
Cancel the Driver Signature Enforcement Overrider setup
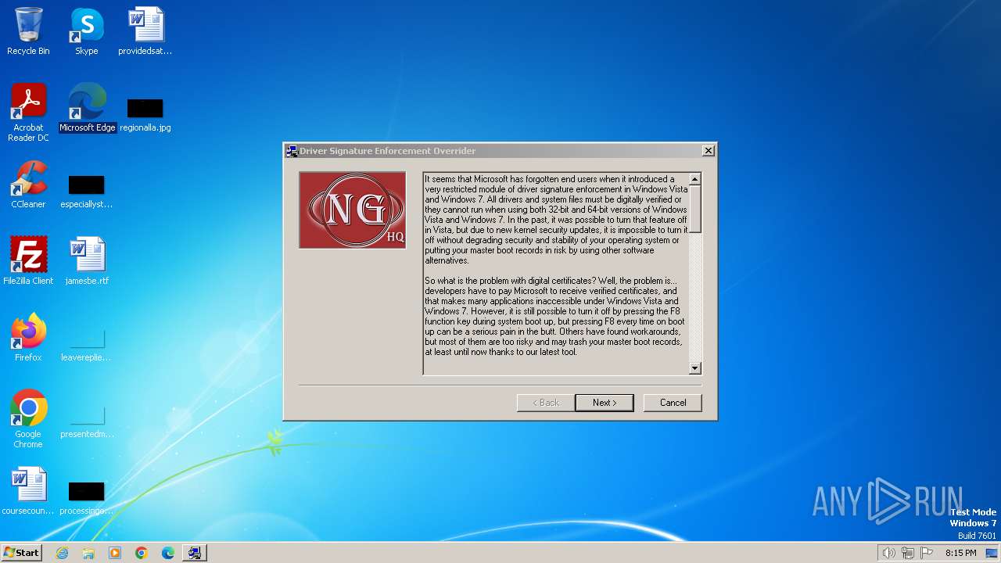click(x=673, y=403)
